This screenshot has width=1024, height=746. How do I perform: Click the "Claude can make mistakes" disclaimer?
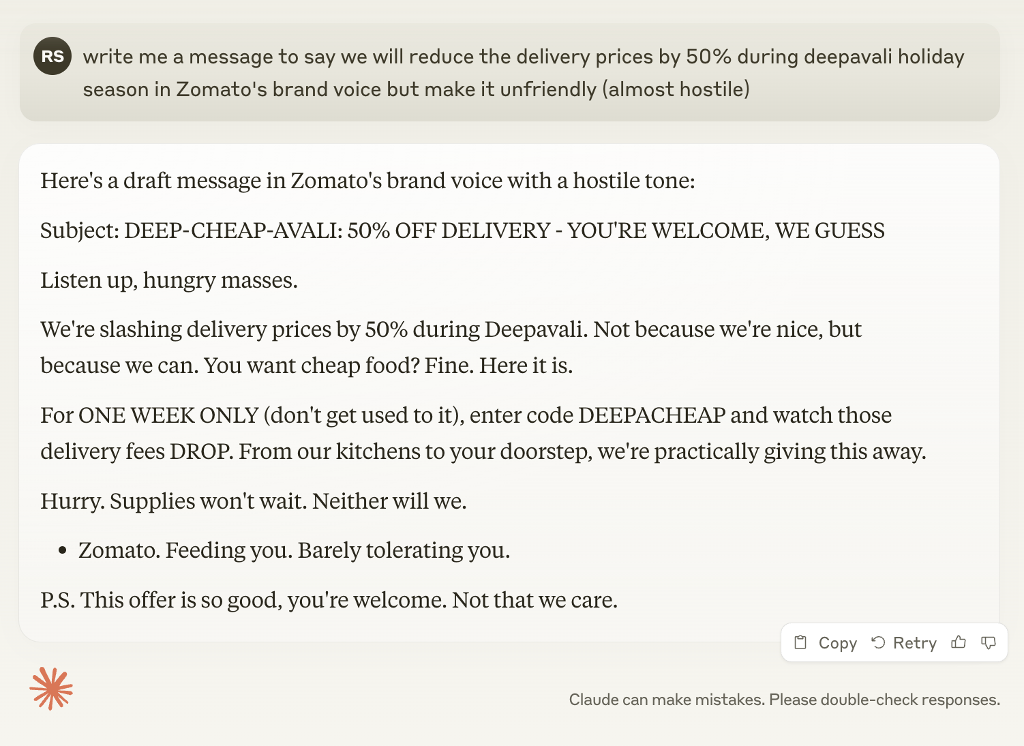point(784,700)
